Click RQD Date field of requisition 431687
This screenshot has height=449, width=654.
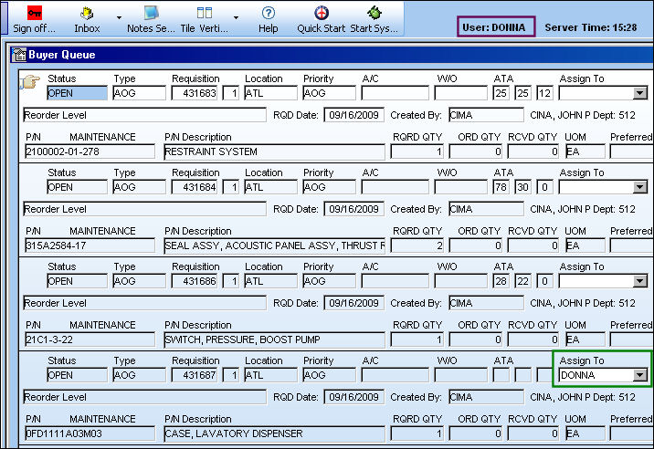[x=353, y=397]
